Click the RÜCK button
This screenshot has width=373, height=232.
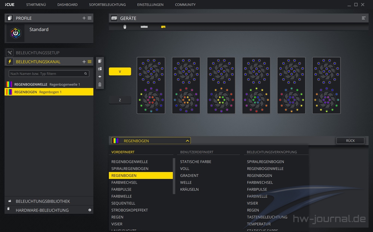click(350, 141)
